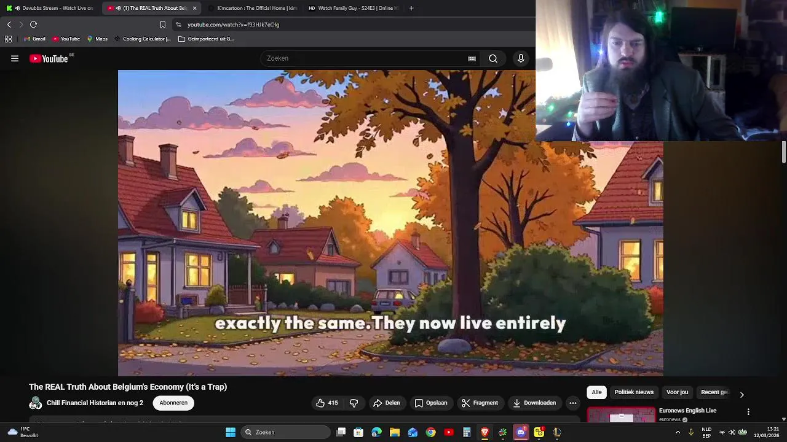Show more filter chips with right arrow
Screen dimensions: 787x442
pyautogui.click(x=742, y=395)
